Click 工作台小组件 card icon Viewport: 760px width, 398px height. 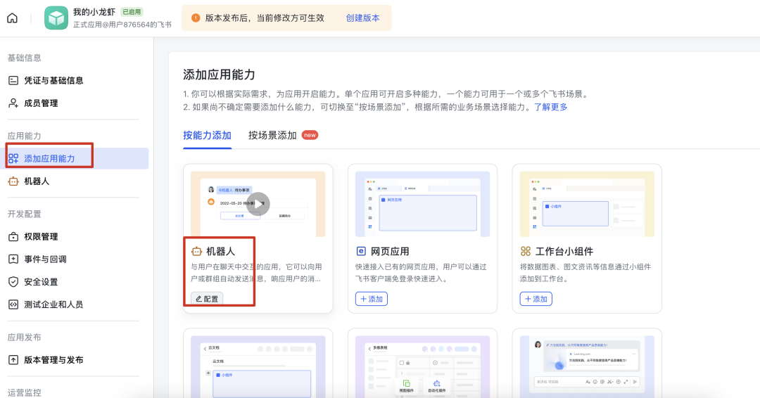tap(526, 251)
